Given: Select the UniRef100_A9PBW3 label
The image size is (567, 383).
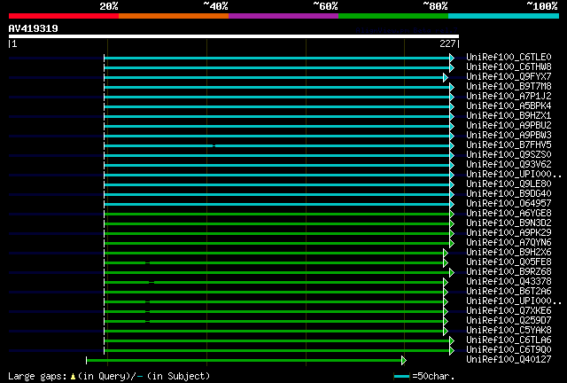Looking at the screenshot, I should point(509,136).
